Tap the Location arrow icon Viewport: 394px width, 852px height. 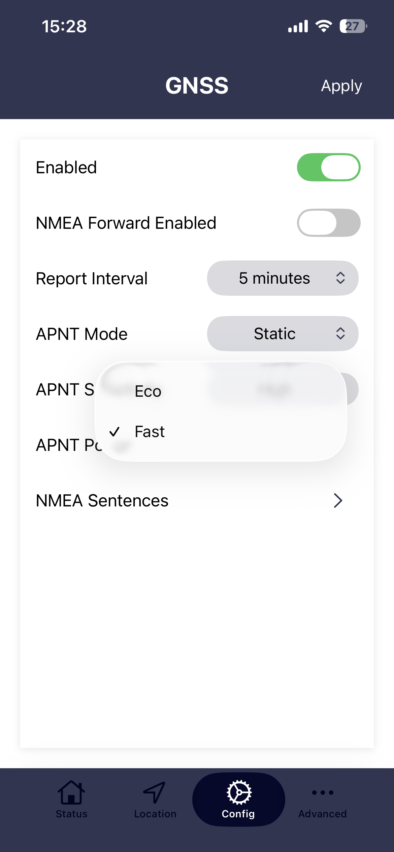click(x=155, y=792)
